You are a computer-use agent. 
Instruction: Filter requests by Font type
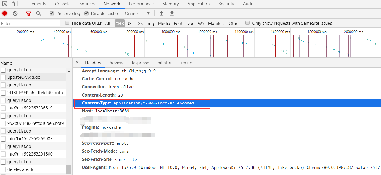[x=178, y=23]
